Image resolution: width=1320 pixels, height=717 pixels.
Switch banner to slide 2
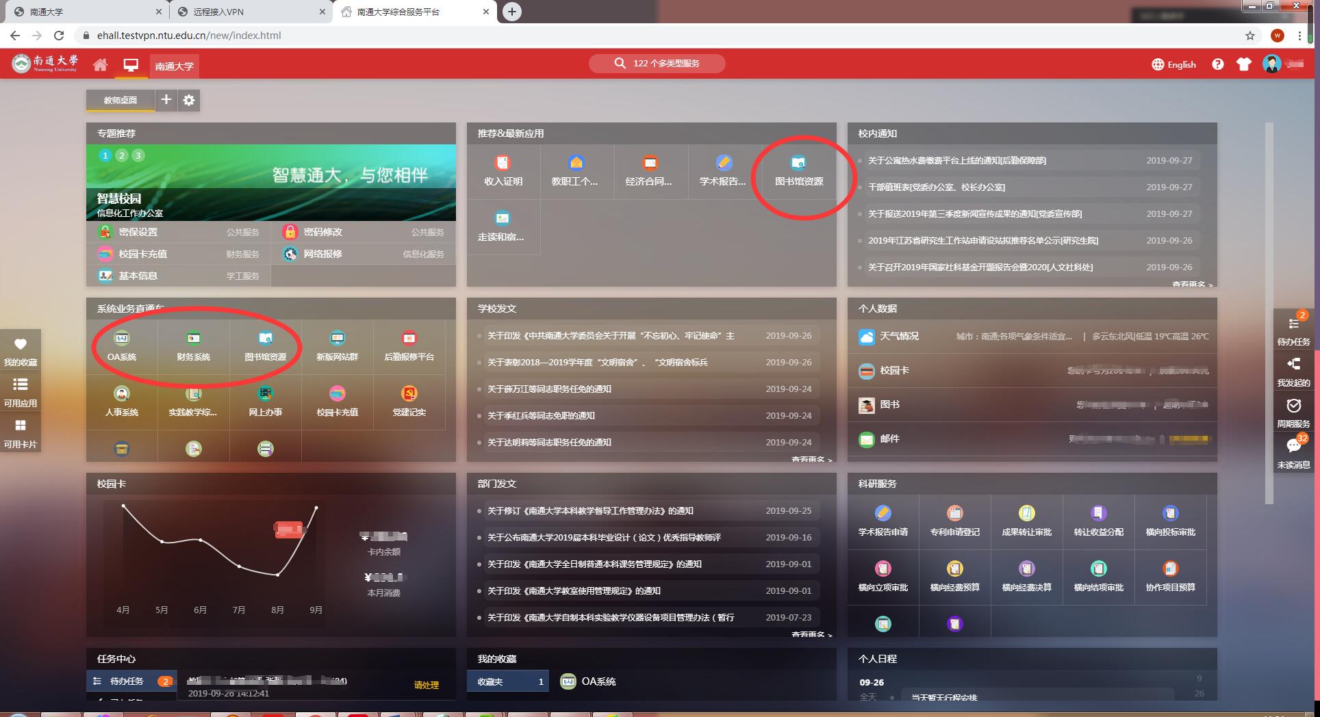tap(122, 155)
